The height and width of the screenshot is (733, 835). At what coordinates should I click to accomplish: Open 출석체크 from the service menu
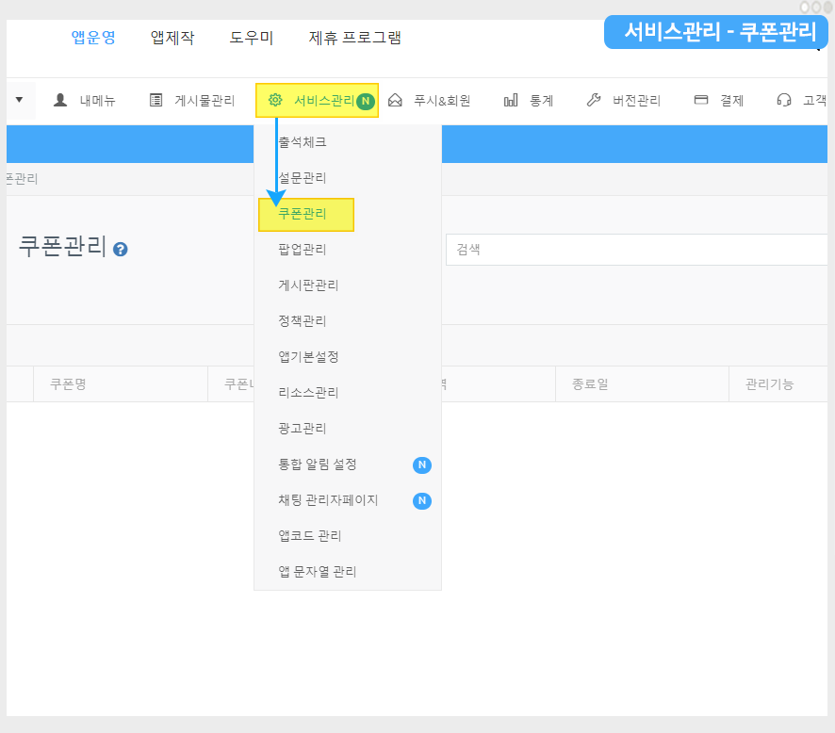[x=303, y=142]
